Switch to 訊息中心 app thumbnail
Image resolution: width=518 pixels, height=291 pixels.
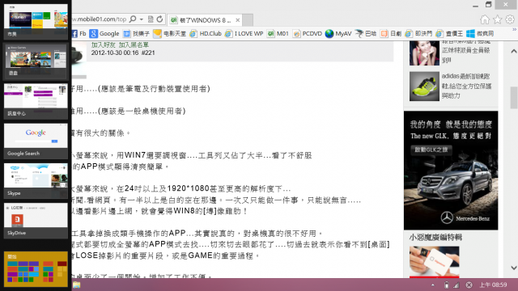(36, 100)
